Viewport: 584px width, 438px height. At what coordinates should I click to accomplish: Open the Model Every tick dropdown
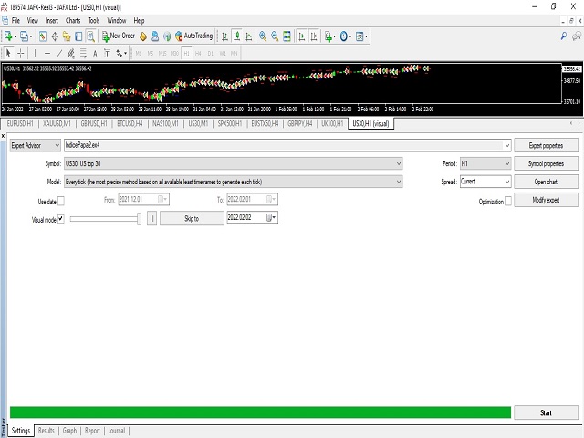coord(234,182)
